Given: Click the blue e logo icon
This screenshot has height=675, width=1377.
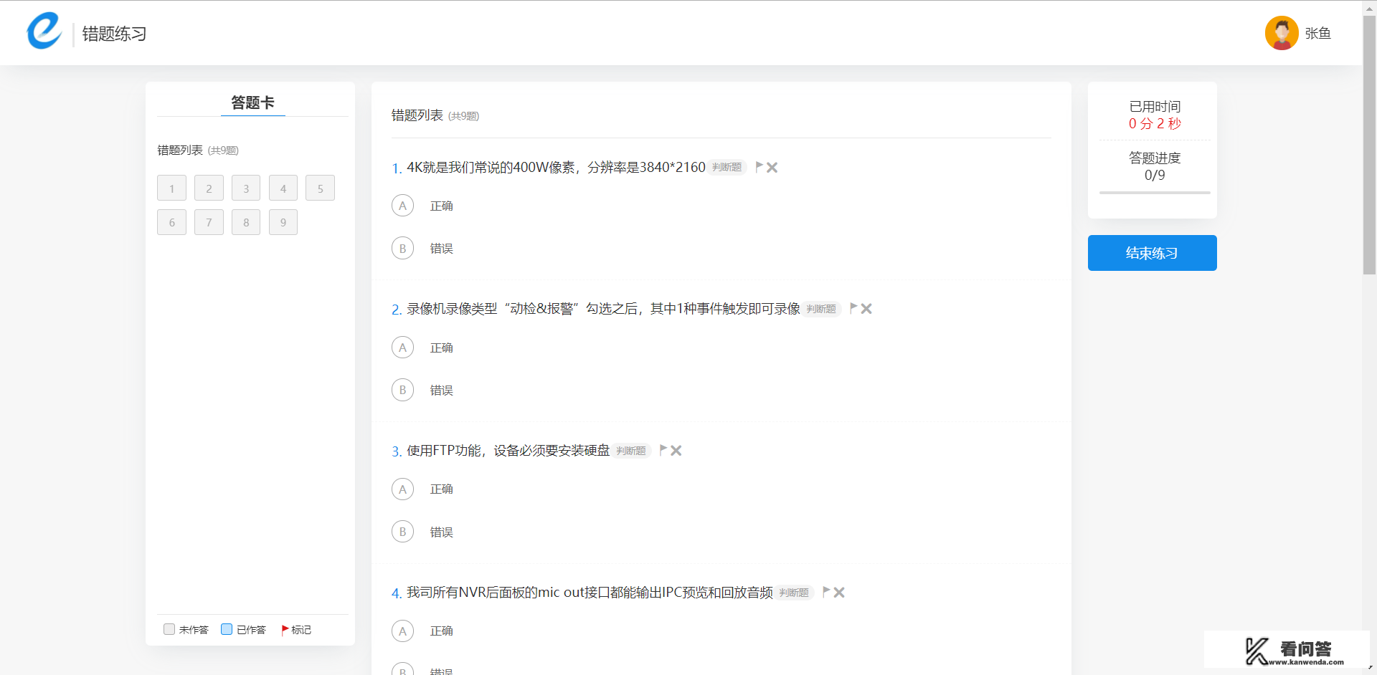Looking at the screenshot, I should click(44, 32).
